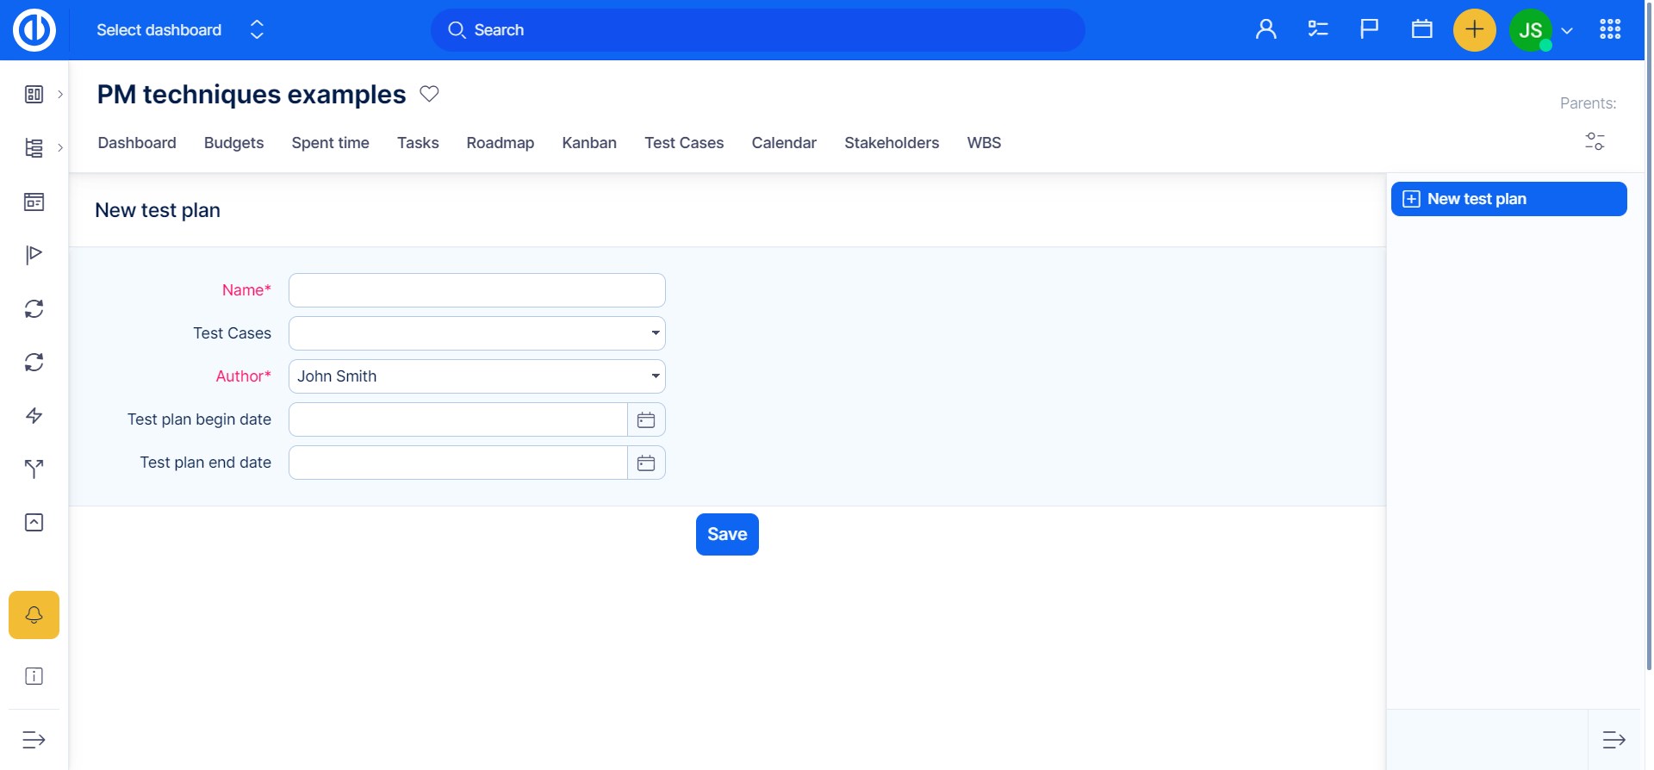Click the Save button

tap(727, 535)
